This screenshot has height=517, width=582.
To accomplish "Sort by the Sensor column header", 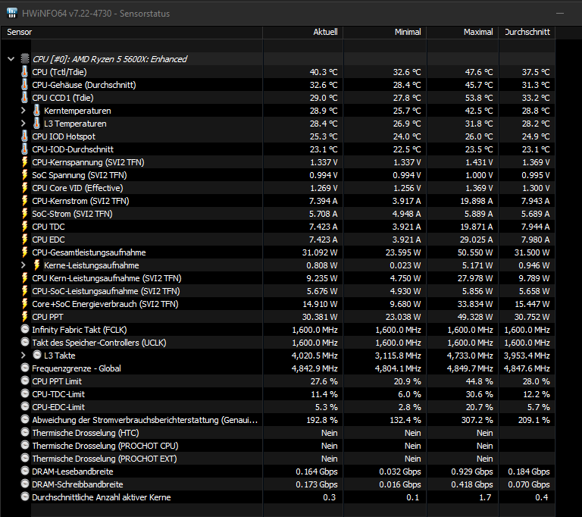I will coord(132,33).
